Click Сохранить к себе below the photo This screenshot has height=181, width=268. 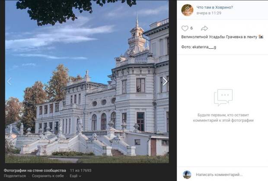(48, 176)
